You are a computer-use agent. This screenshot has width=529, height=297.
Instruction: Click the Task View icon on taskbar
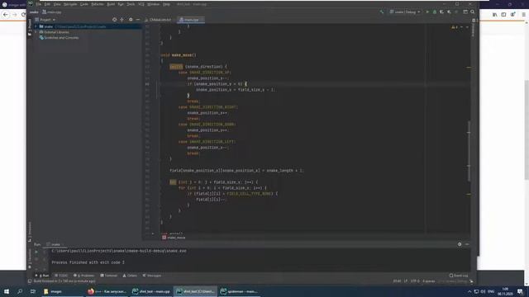pyautogui.click(x=33, y=291)
